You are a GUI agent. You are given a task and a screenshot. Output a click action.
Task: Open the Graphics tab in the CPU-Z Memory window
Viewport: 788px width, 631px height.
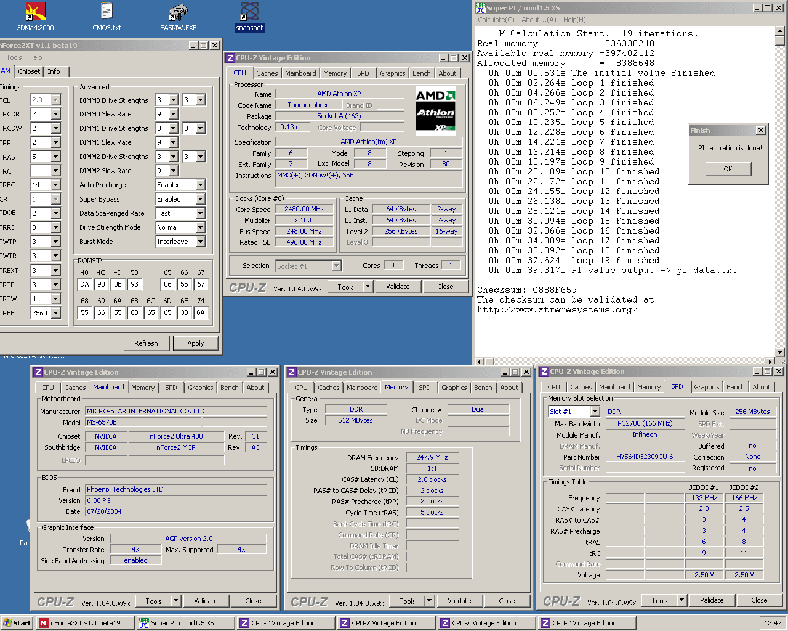pyautogui.click(x=454, y=388)
